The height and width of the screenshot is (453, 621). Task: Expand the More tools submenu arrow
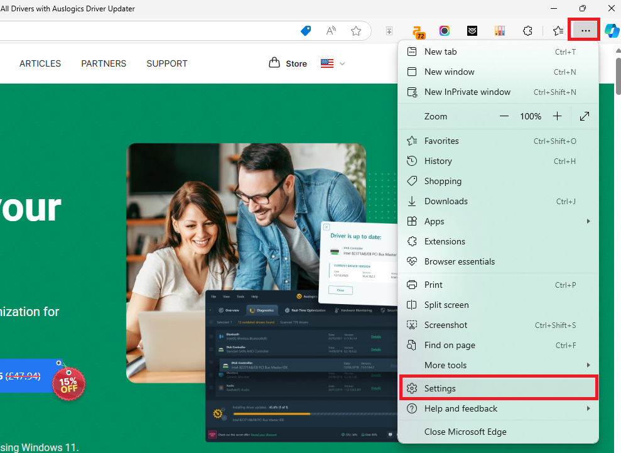(x=588, y=365)
